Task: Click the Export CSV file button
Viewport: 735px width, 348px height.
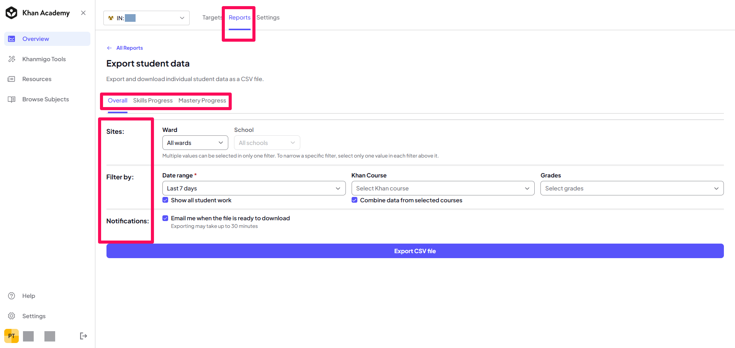Action: coord(415,251)
